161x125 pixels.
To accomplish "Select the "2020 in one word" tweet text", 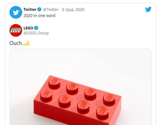I will pyautogui.click(x=39, y=16).
